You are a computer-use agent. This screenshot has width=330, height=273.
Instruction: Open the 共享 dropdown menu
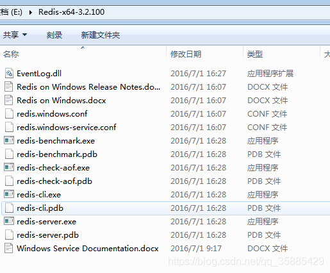(15, 35)
